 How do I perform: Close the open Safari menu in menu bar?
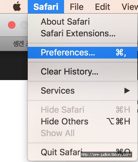pos(46,7)
